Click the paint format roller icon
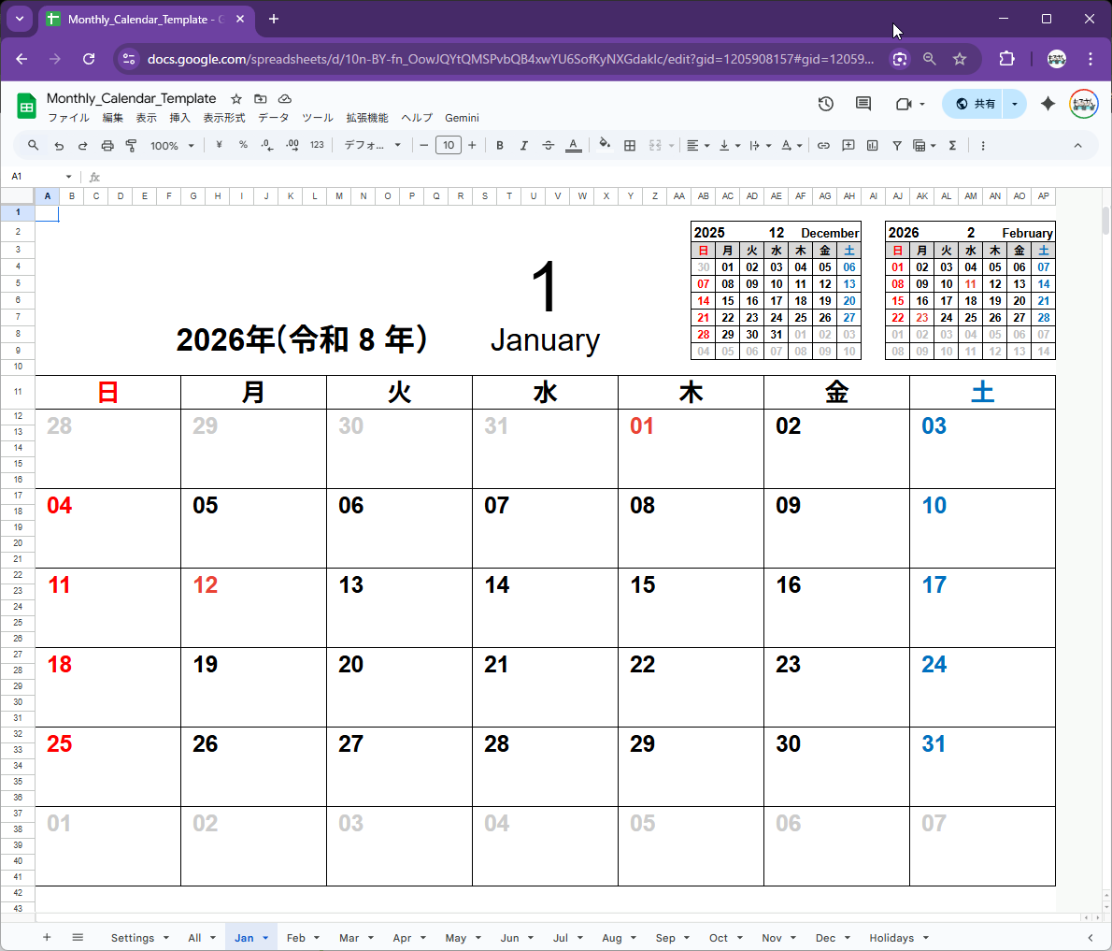 131,145
